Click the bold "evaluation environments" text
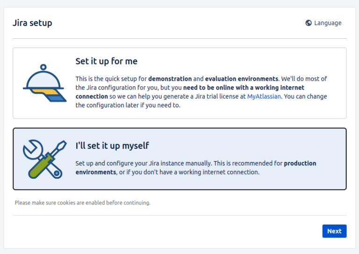359x254 pixels. coord(241,78)
